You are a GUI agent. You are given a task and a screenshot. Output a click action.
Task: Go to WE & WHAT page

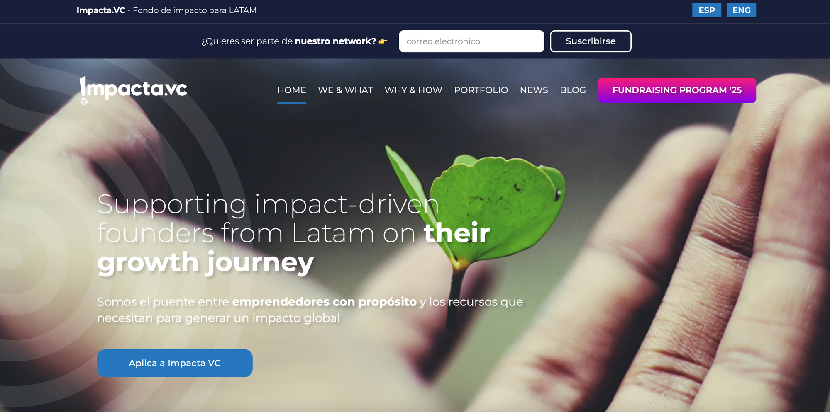click(345, 90)
